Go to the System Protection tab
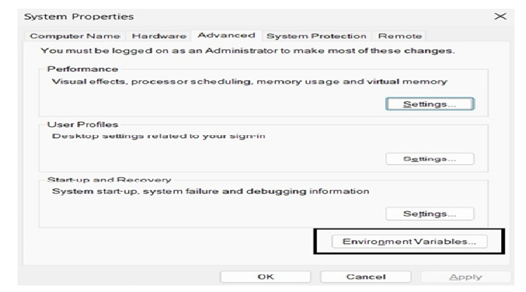The height and width of the screenshot is (292, 526). coord(316,36)
